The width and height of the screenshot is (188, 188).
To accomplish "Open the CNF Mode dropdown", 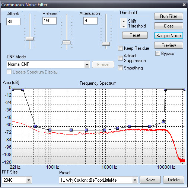I will point(87,64).
